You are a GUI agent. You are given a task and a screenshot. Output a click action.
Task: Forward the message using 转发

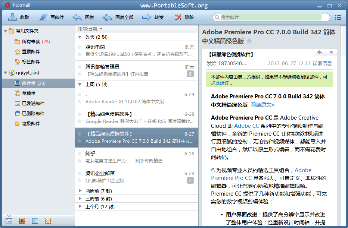(147, 17)
